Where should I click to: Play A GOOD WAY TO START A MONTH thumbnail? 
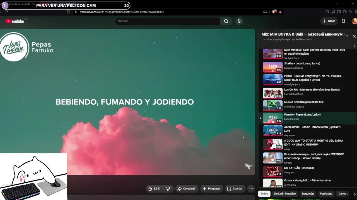pos(273,144)
